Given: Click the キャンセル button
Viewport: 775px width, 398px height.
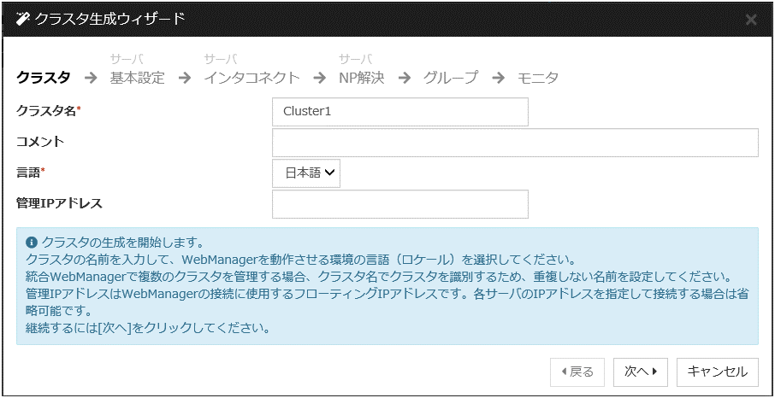Looking at the screenshot, I should click(717, 372).
